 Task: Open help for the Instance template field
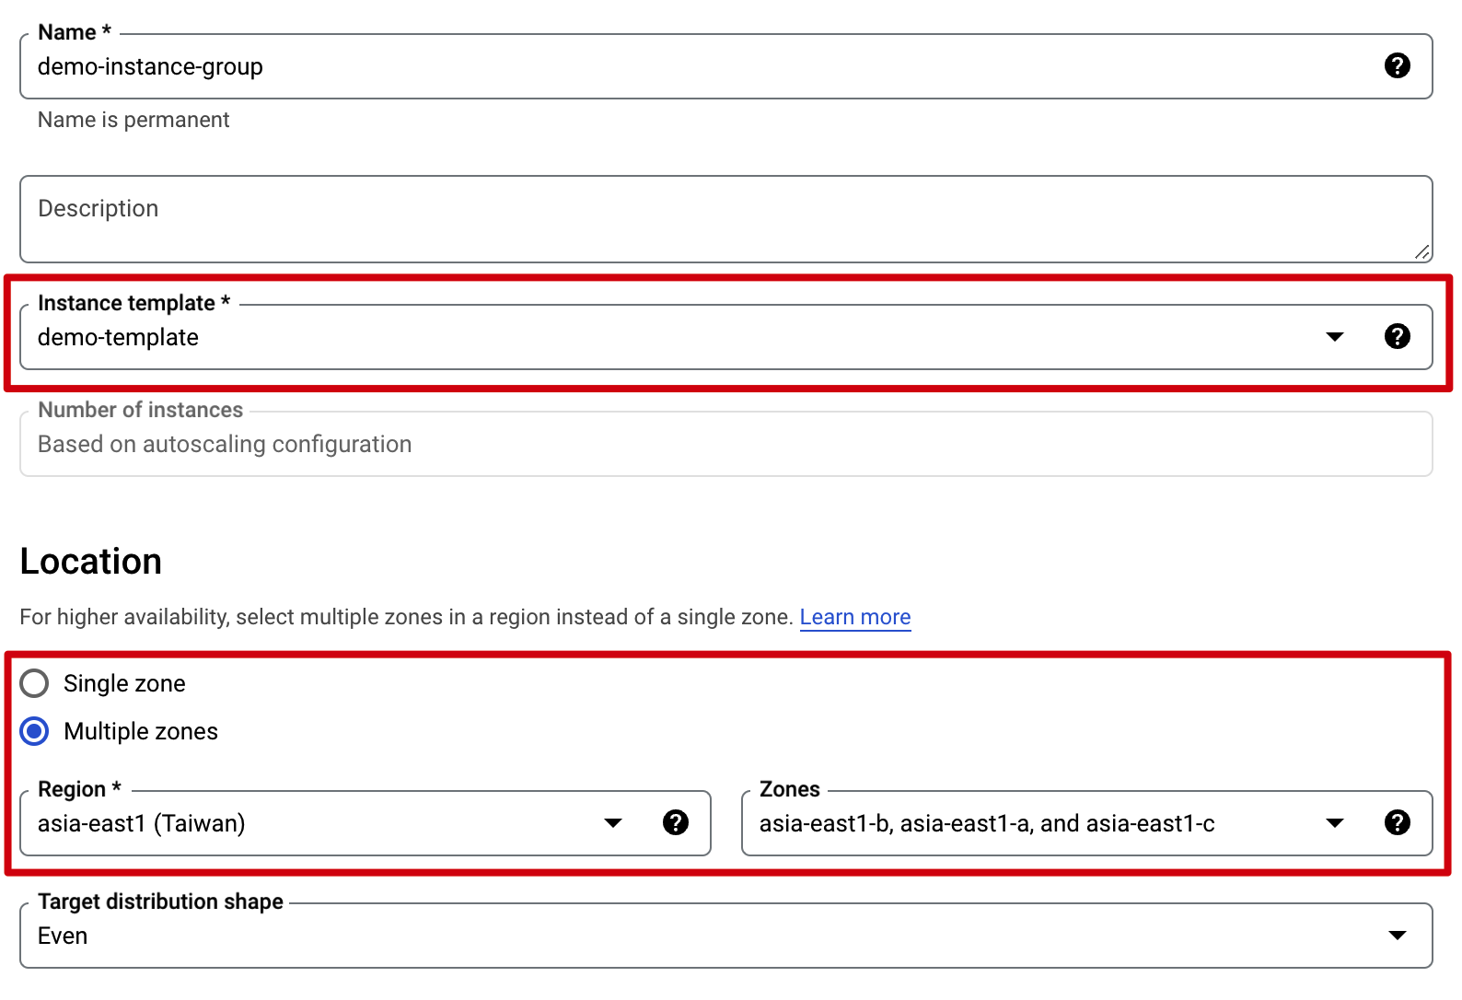[1397, 336]
